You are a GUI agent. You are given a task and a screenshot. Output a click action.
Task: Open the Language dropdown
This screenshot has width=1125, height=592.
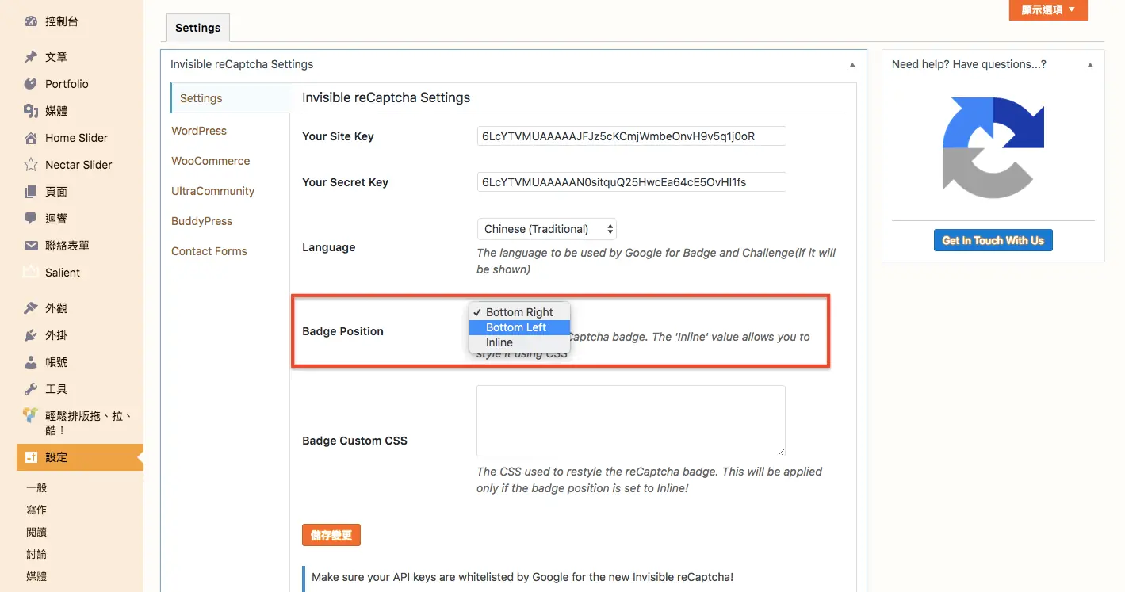[x=546, y=229]
